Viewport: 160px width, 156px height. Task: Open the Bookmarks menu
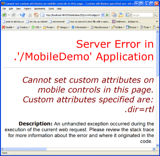[40, 8]
